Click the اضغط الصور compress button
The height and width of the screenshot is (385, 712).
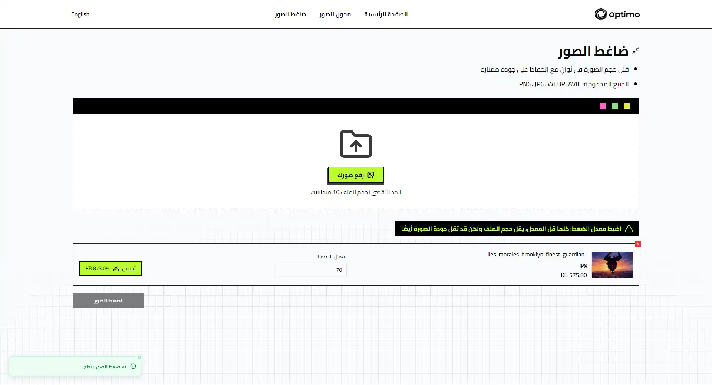click(108, 300)
